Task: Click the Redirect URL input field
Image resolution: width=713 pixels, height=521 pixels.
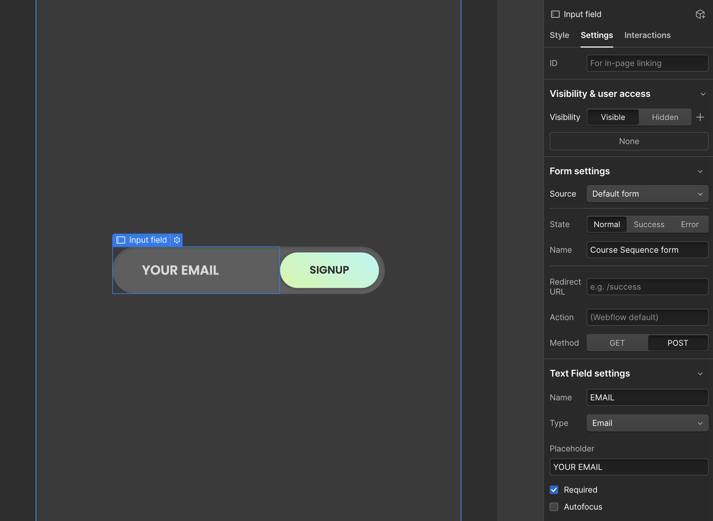Action: click(x=647, y=287)
